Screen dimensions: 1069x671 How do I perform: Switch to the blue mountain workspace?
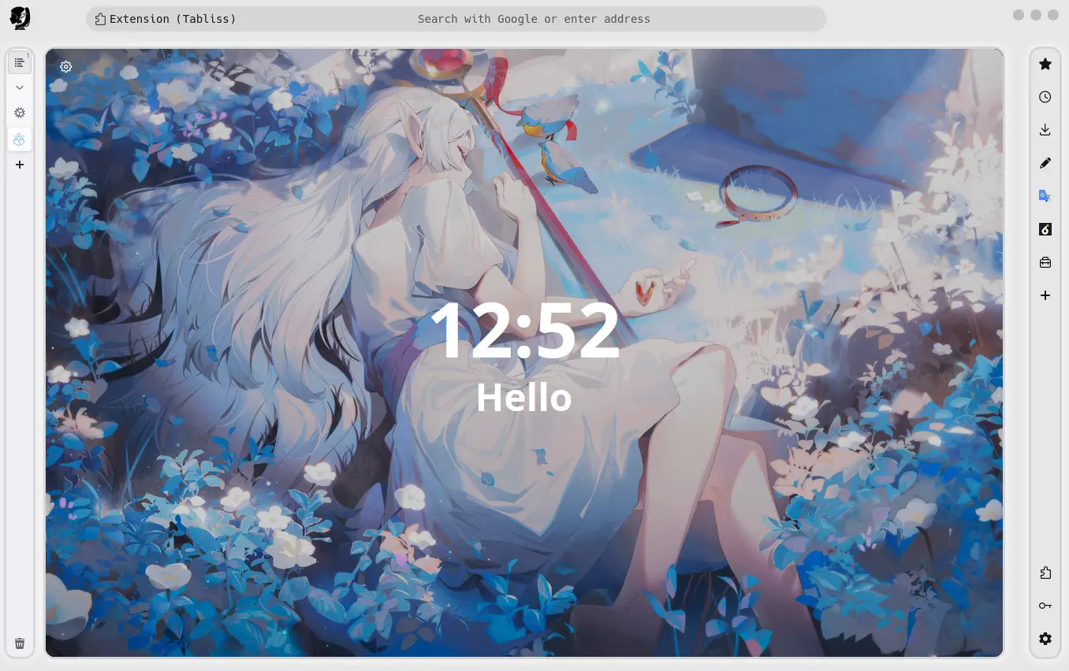click(x=19, y=139)
